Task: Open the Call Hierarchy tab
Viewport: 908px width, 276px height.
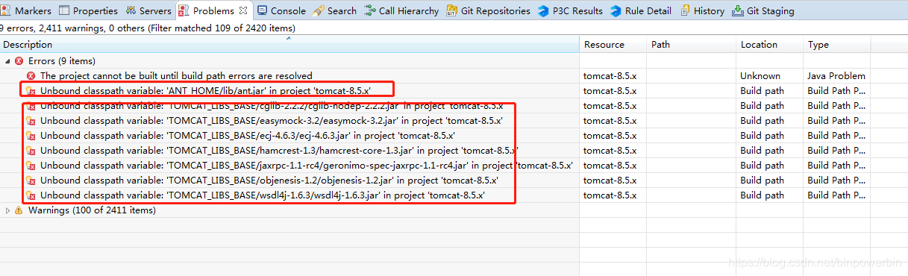Action: tap(402, 10)
